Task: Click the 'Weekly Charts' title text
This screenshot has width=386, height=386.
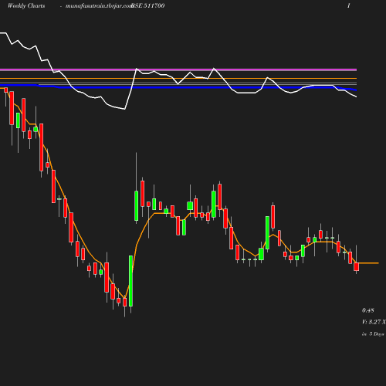Action: click(x=26, y=5)
